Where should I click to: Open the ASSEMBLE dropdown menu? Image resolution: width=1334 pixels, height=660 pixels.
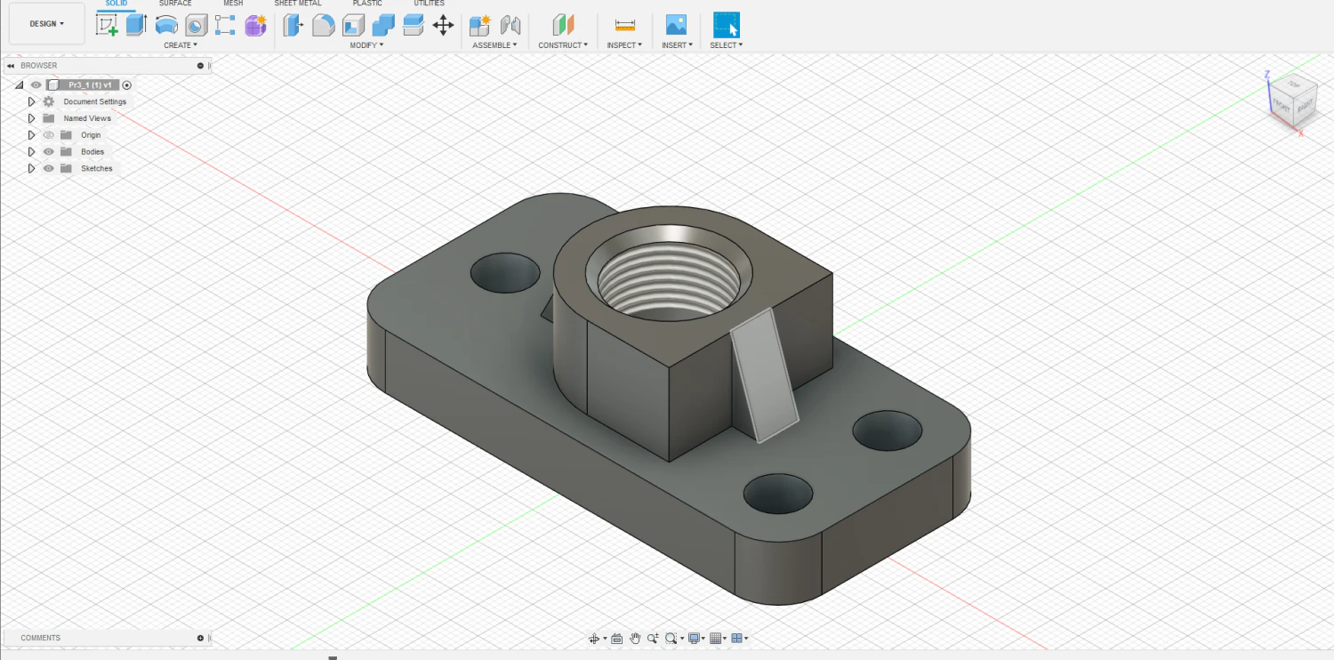[494, 45]
